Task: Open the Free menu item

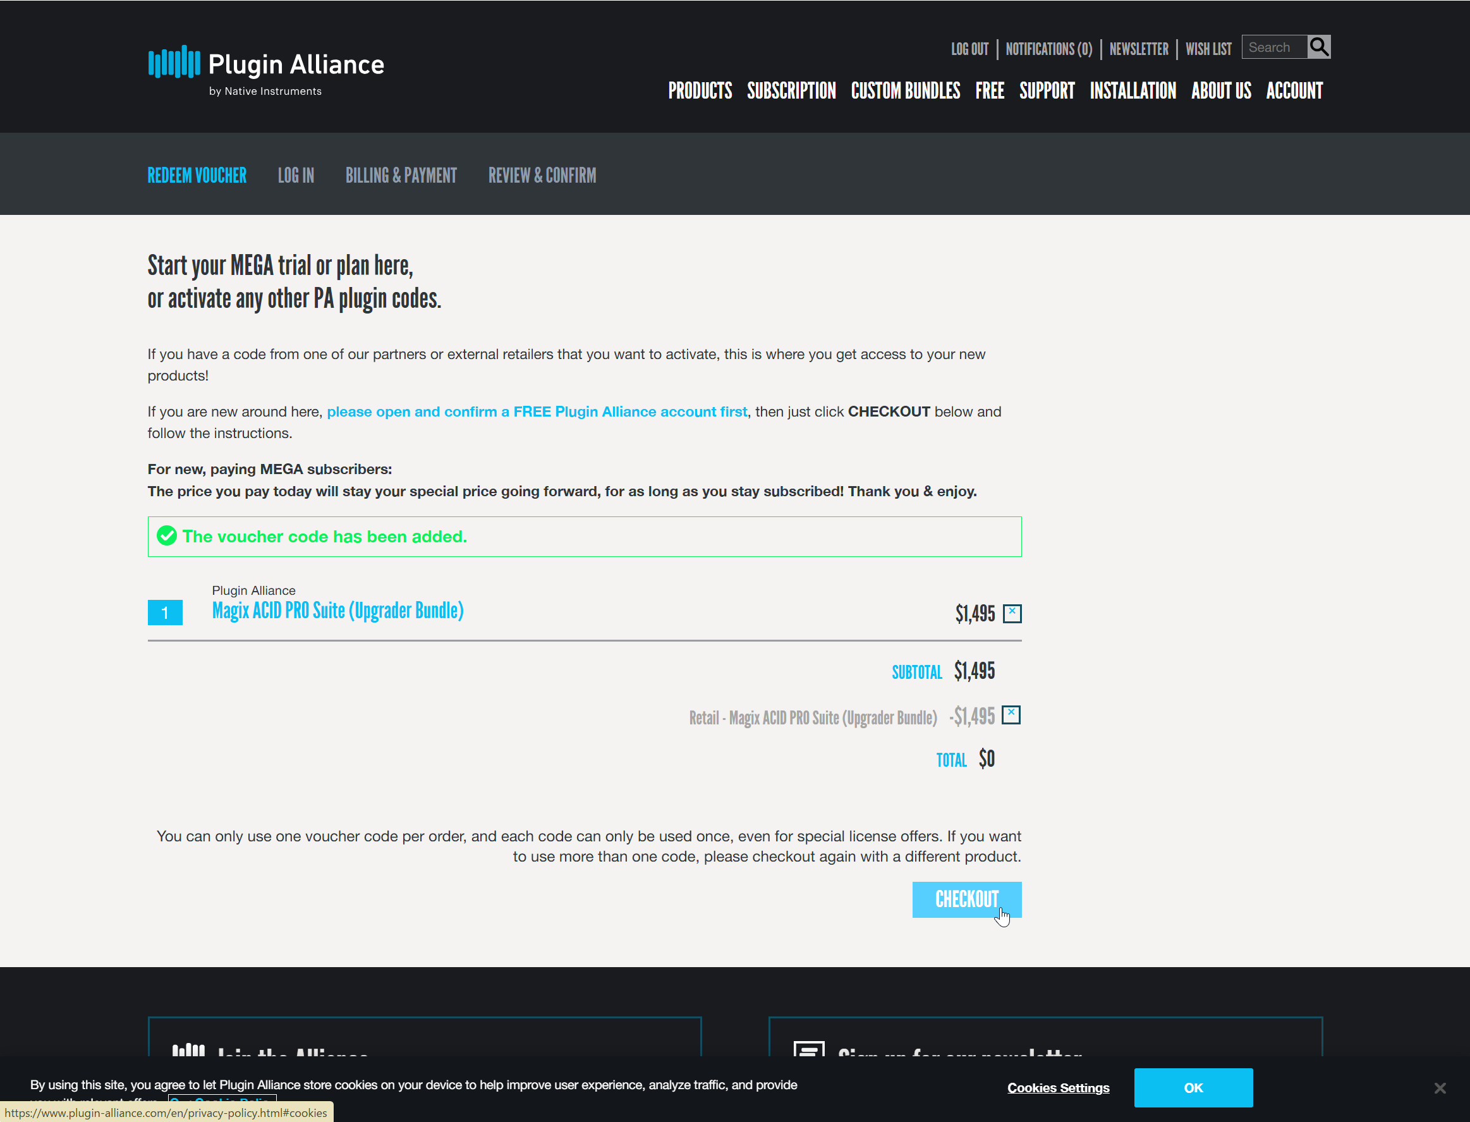Action: coord(989,90)
